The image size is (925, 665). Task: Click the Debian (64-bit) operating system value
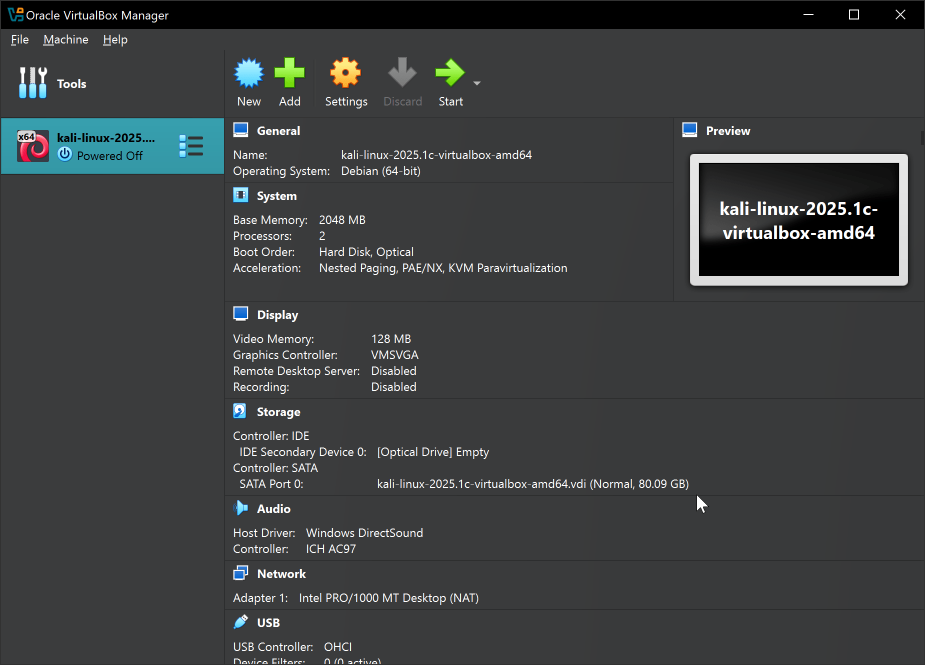[380, 171]
